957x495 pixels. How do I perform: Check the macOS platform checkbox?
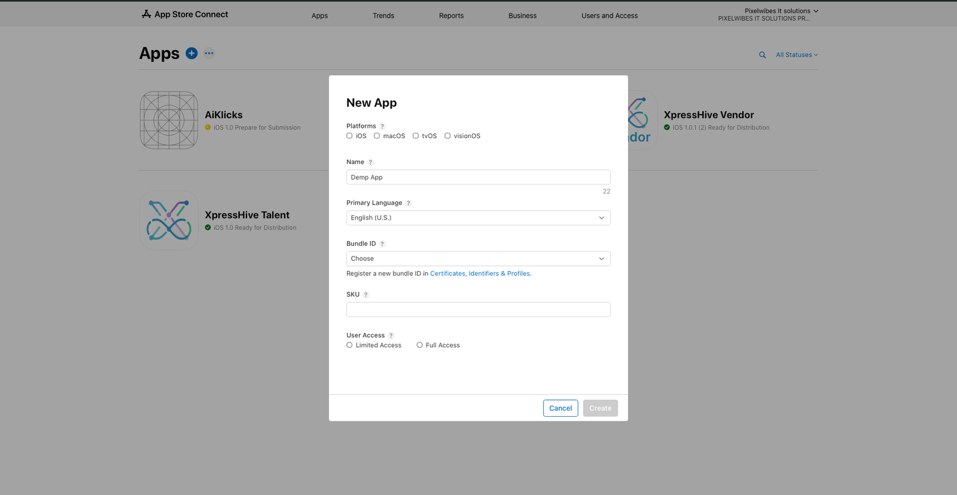tap(377, 136)
